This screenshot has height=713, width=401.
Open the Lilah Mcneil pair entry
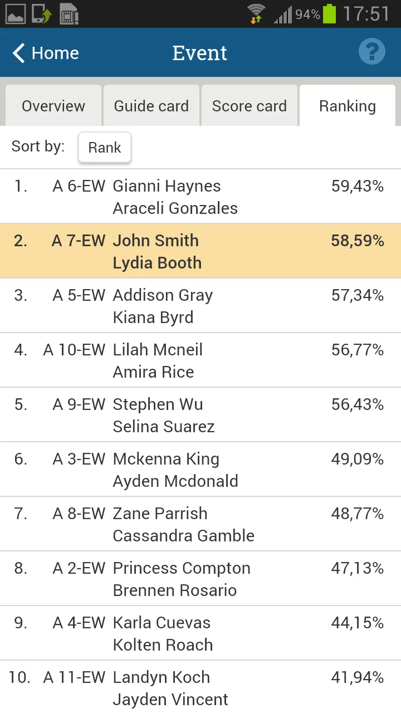coord(200,360)
